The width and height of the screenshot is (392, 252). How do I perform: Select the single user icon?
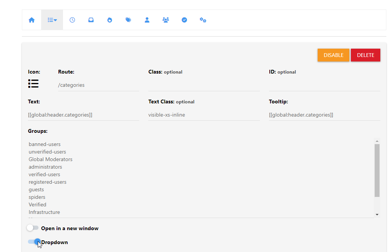[x=147, y=20]
